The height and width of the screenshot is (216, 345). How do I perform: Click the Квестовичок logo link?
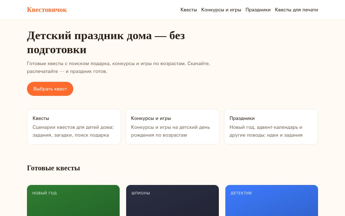(47, 10)
